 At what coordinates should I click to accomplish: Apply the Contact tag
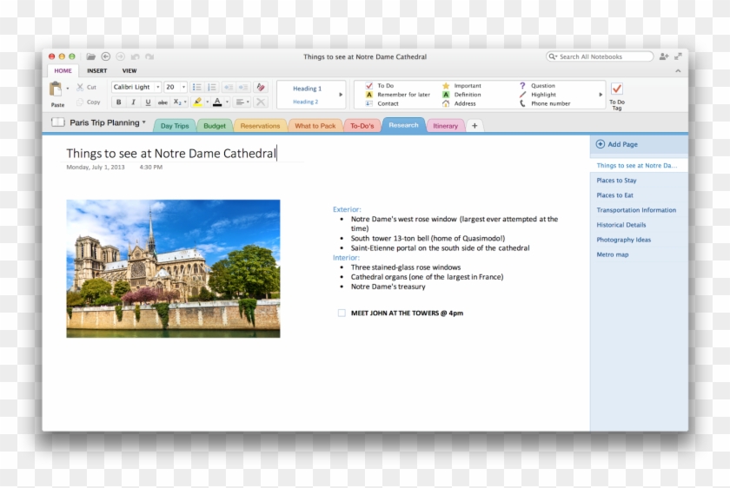coord(382,103)
